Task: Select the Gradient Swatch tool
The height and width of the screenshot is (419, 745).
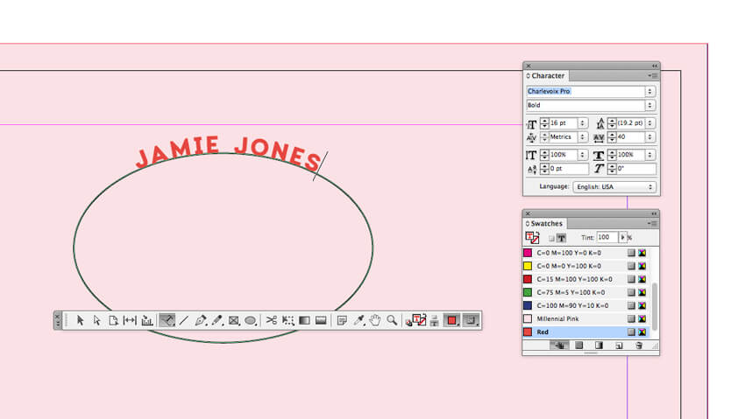Action: 304,320
